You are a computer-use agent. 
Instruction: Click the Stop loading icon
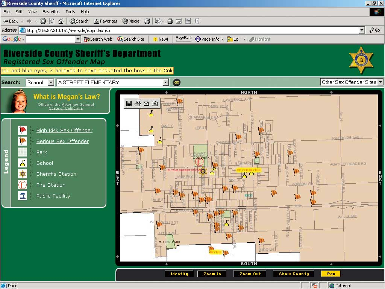43,21
